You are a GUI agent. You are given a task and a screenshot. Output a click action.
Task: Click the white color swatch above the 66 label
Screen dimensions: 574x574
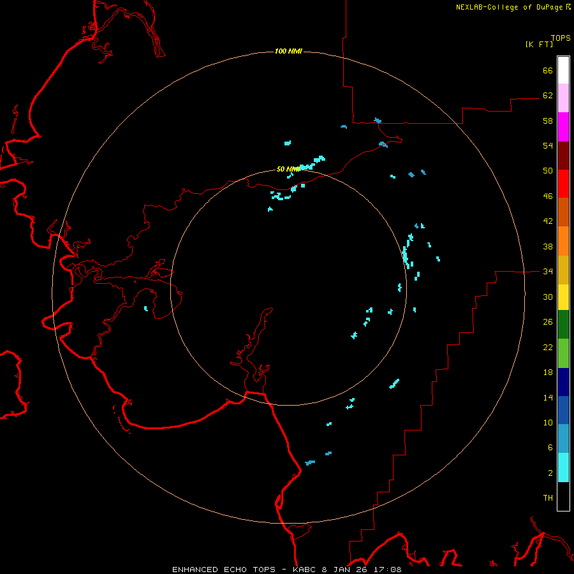(x=563, y=70)
